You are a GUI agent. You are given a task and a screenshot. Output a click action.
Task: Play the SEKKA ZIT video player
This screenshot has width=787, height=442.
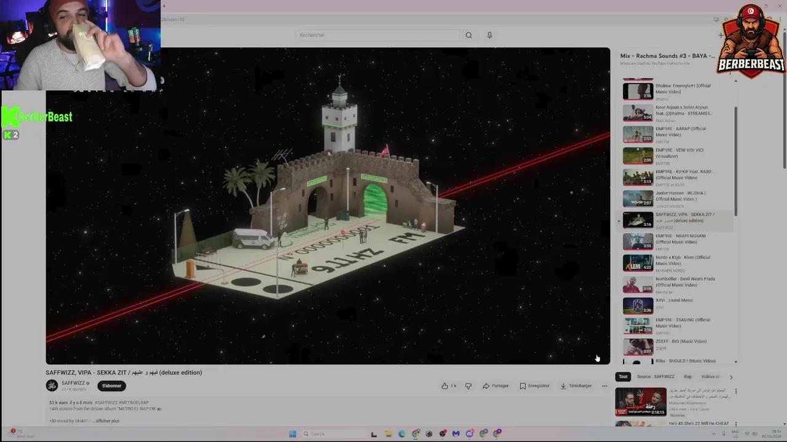pyautogui.click(x=328, y=206)
